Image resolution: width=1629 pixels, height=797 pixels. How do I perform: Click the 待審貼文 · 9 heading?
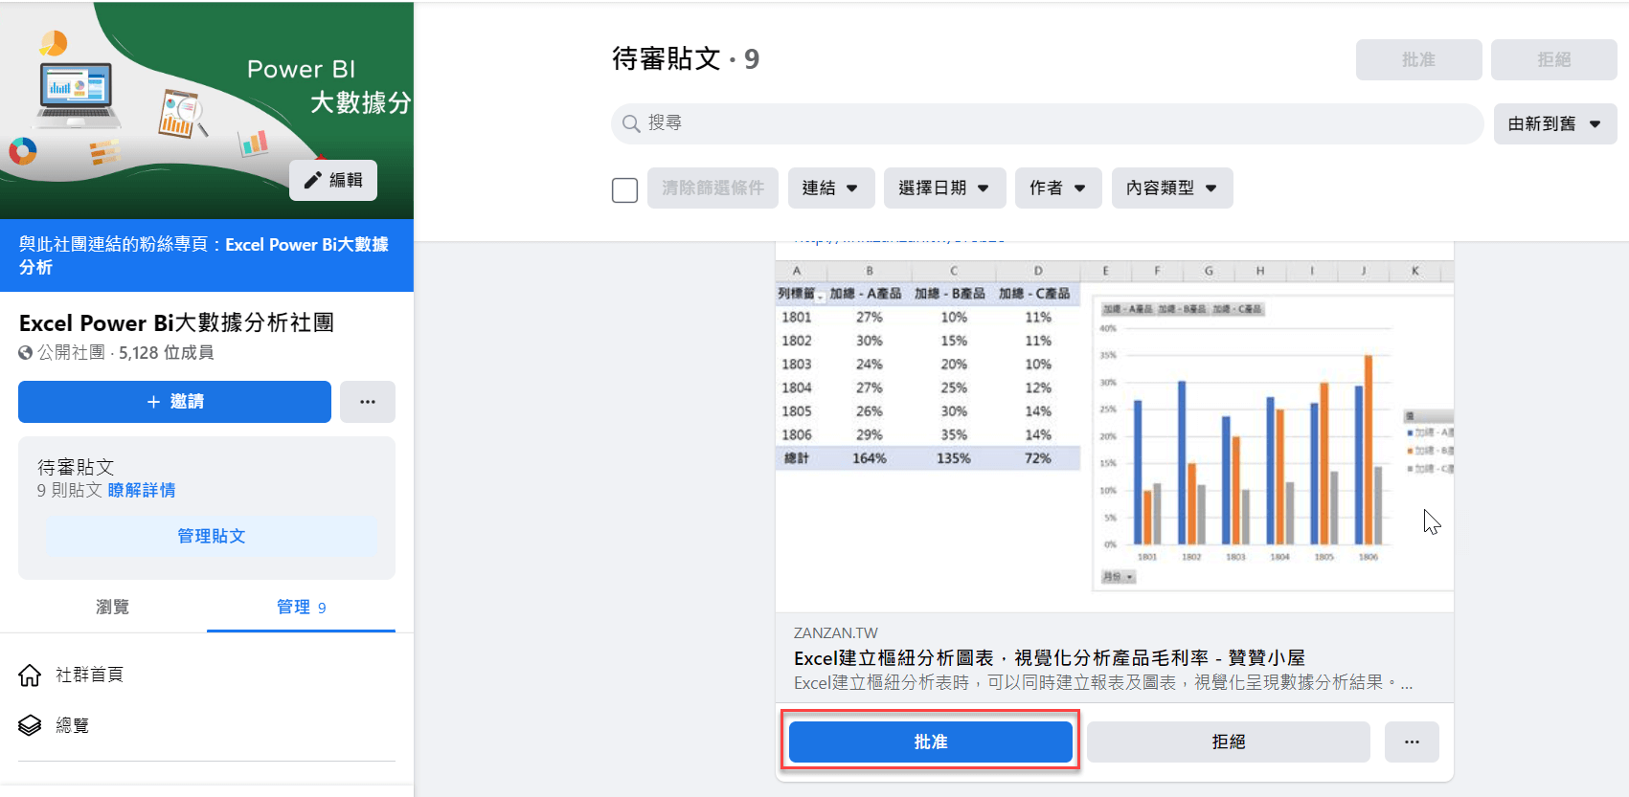686,58
